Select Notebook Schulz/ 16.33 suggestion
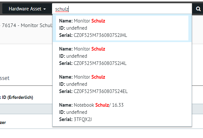The image size is (203, 138). tap(122, 112)
